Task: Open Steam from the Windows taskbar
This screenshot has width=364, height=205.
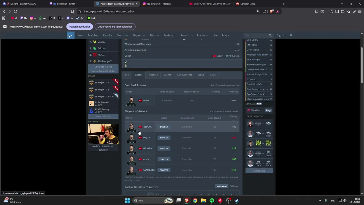Action: click(236, 200)
